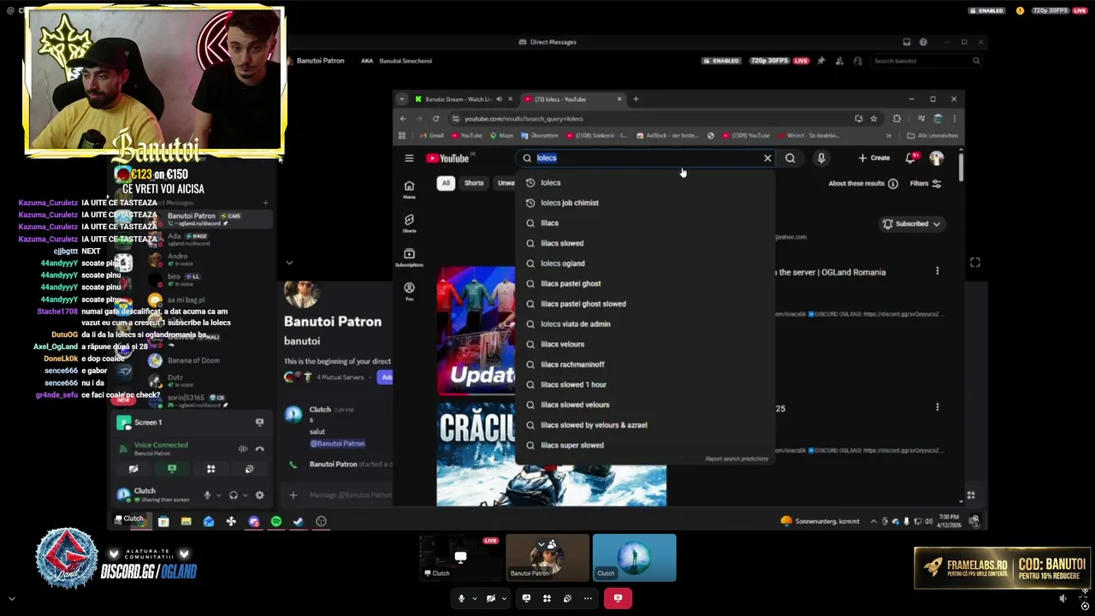
Task: Disconnect from Discord voice call
Action: pyautogui.click(x=259, y=448)
